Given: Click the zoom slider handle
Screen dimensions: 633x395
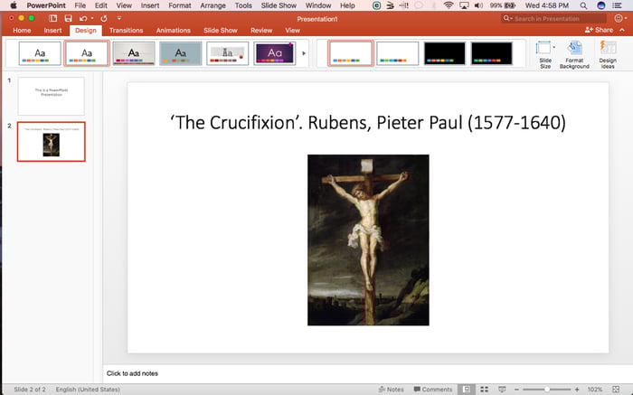Looking at the screenshot, I should coord(546,390).
